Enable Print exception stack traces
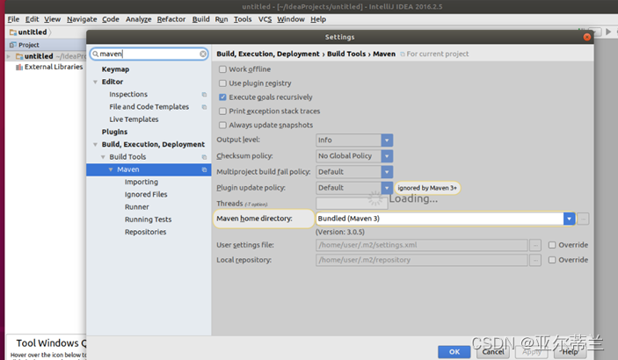618x360 pixels. tap(222, 112)
